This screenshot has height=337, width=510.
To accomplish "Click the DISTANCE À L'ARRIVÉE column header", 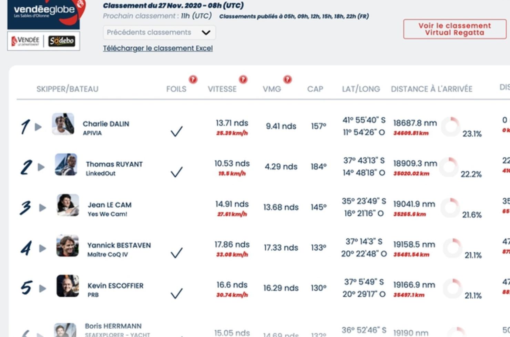I will pyautogui.click(x=431, y=89).
